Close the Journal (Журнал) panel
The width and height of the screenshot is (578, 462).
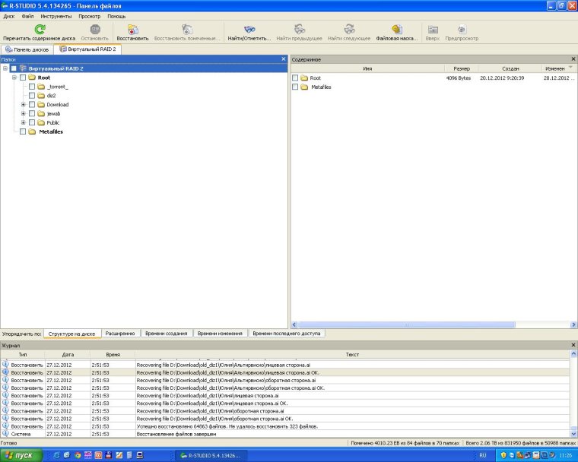[x=573, y=345]
